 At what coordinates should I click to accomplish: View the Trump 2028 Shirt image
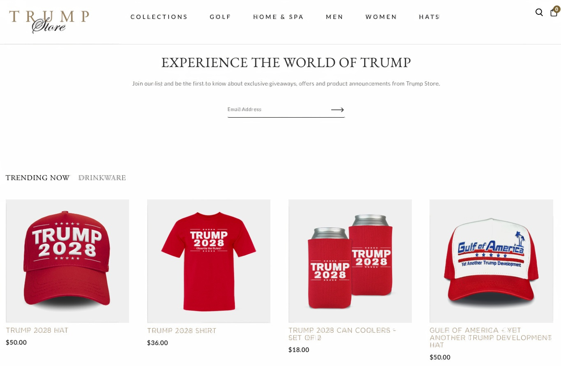[x=209, y=261]
